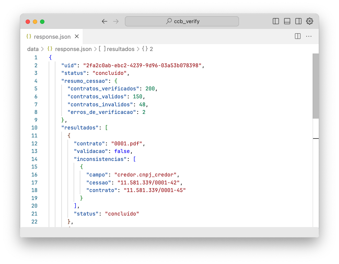Navigate back using the left arrow icon

104,21
